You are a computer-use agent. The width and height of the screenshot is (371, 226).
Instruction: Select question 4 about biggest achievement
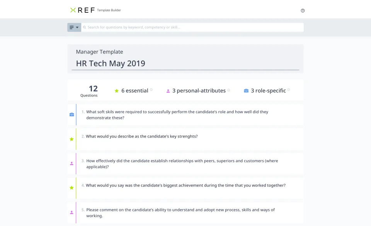point(185,185)
